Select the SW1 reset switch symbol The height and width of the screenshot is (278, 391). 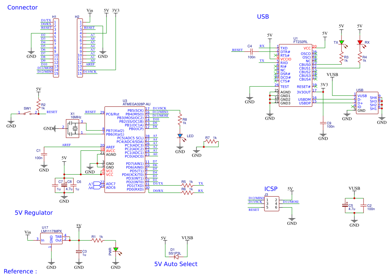point(28,113)
